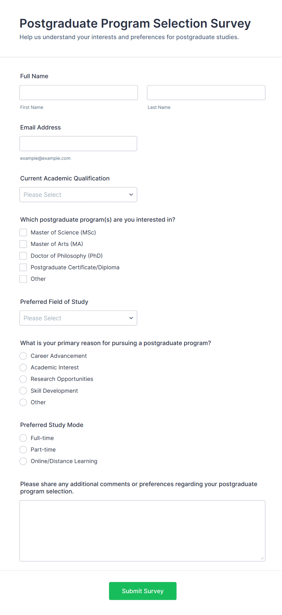This screenshot has width=282, height=615.
Task: Pick Online/Distance Learning study mode
Action: 23,461
